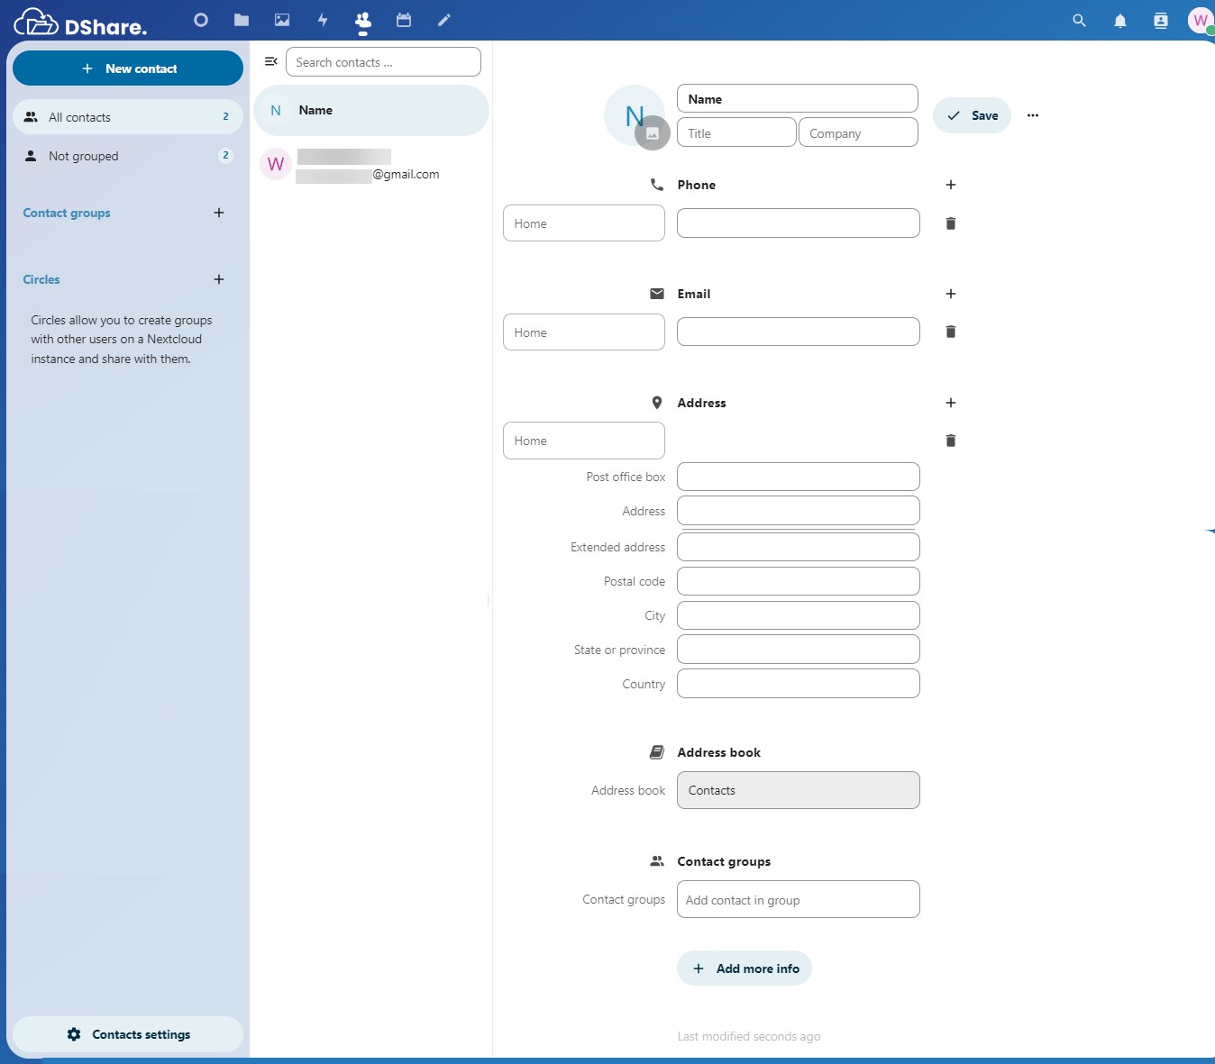Open notifications bell icon

[x=1120, y=21]
